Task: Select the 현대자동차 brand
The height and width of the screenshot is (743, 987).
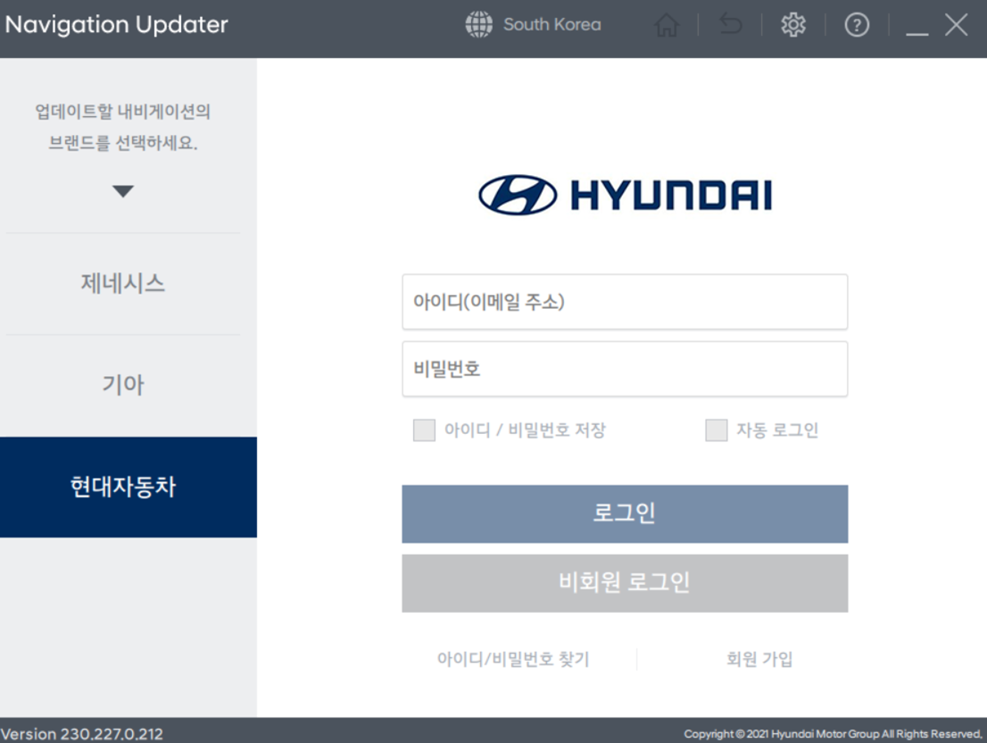Action: [x=129, y=487]
